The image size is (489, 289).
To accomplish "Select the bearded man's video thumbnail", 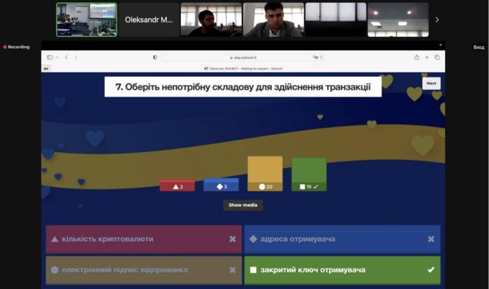I will 211,20.
